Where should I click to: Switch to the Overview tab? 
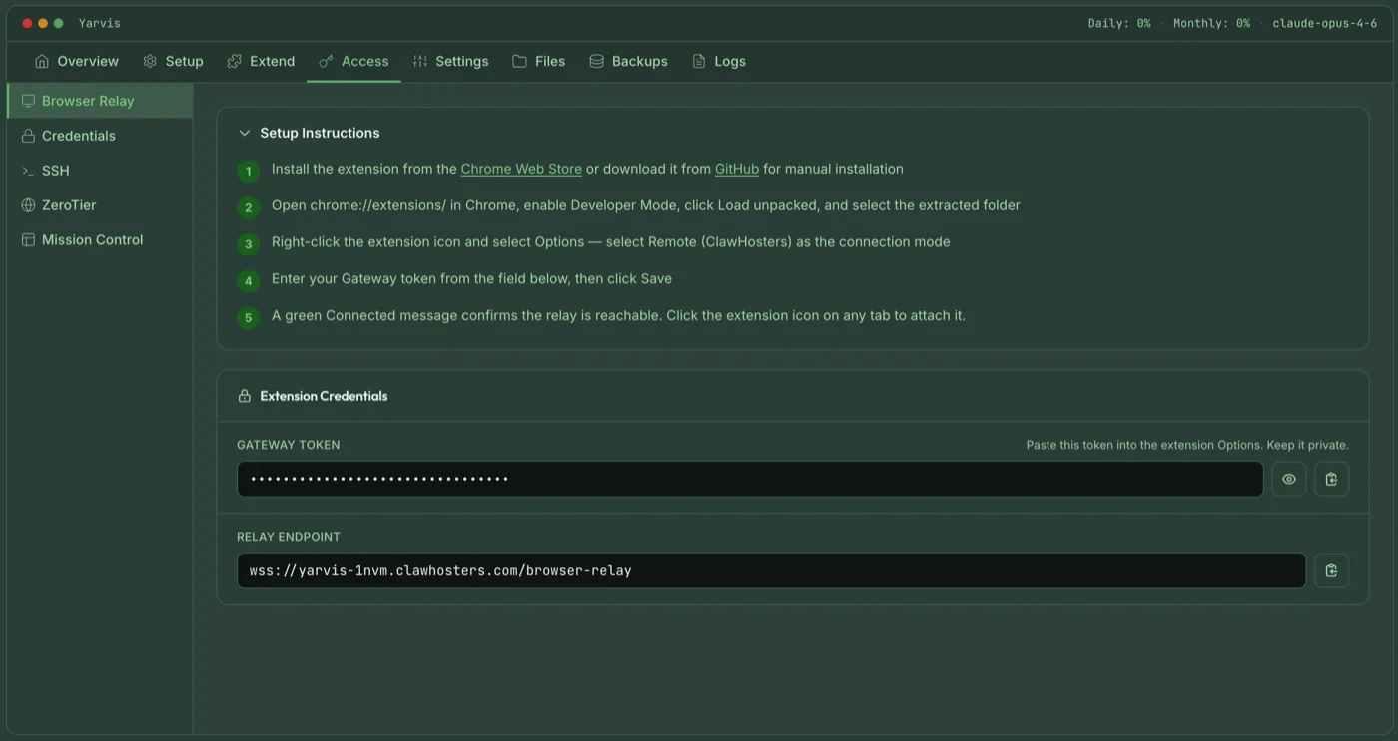pos(77,61)
